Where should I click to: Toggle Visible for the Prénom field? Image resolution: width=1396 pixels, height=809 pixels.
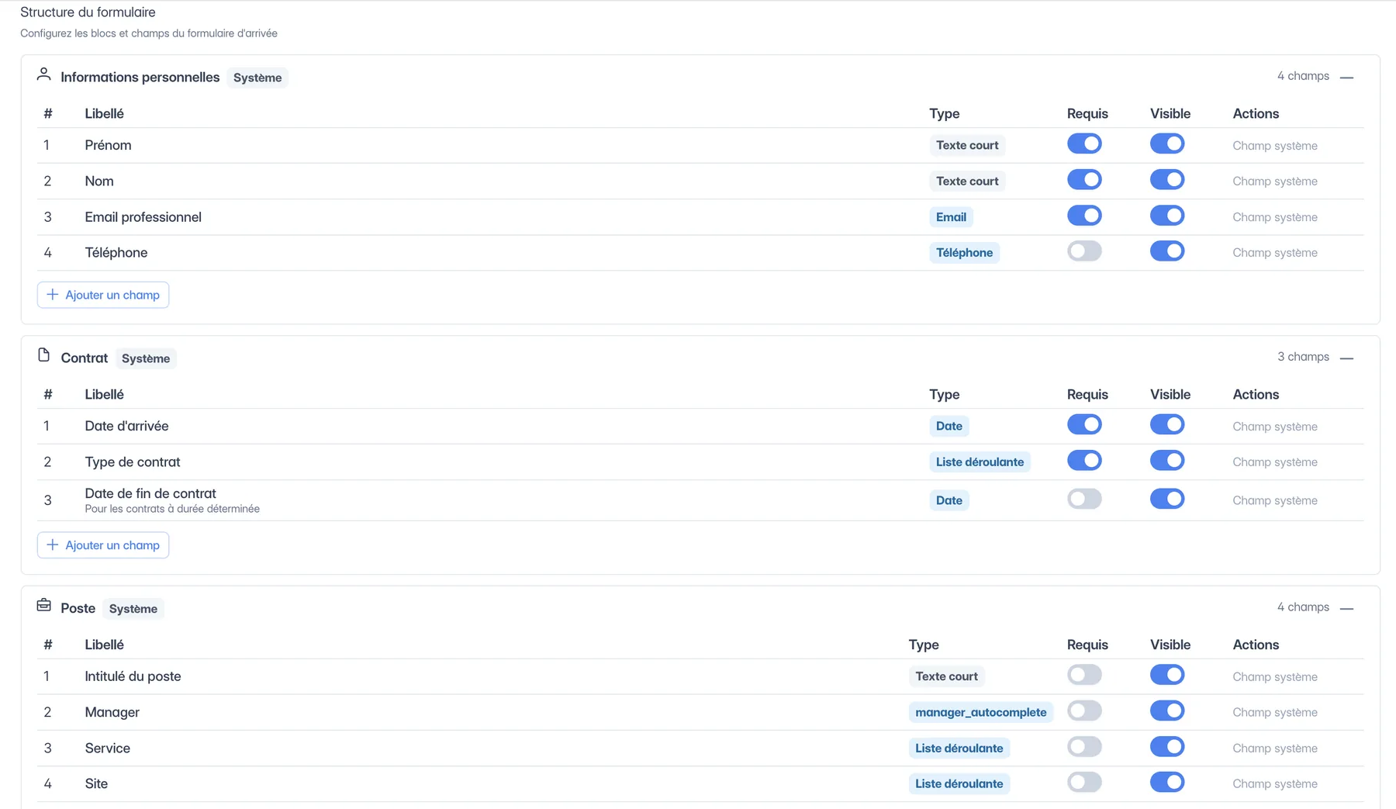pos(1167,143)
